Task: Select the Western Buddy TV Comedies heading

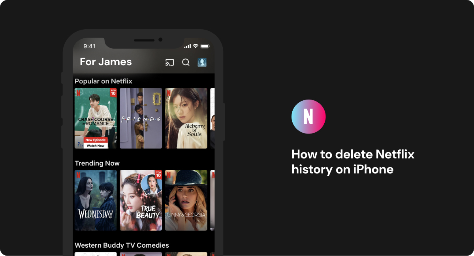Action: (x=122, y=245)
